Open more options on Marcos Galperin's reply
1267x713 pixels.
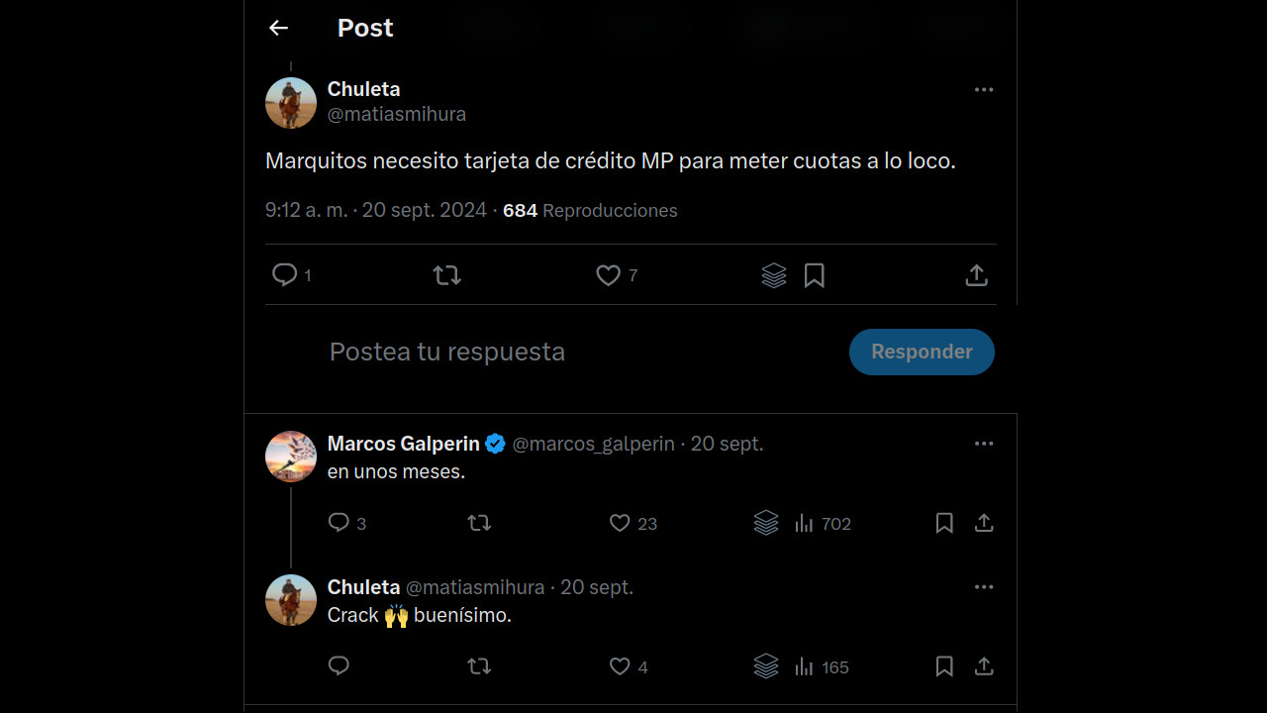pos(984,443)
